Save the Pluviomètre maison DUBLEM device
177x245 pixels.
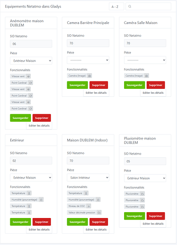[x=134, y=216]
